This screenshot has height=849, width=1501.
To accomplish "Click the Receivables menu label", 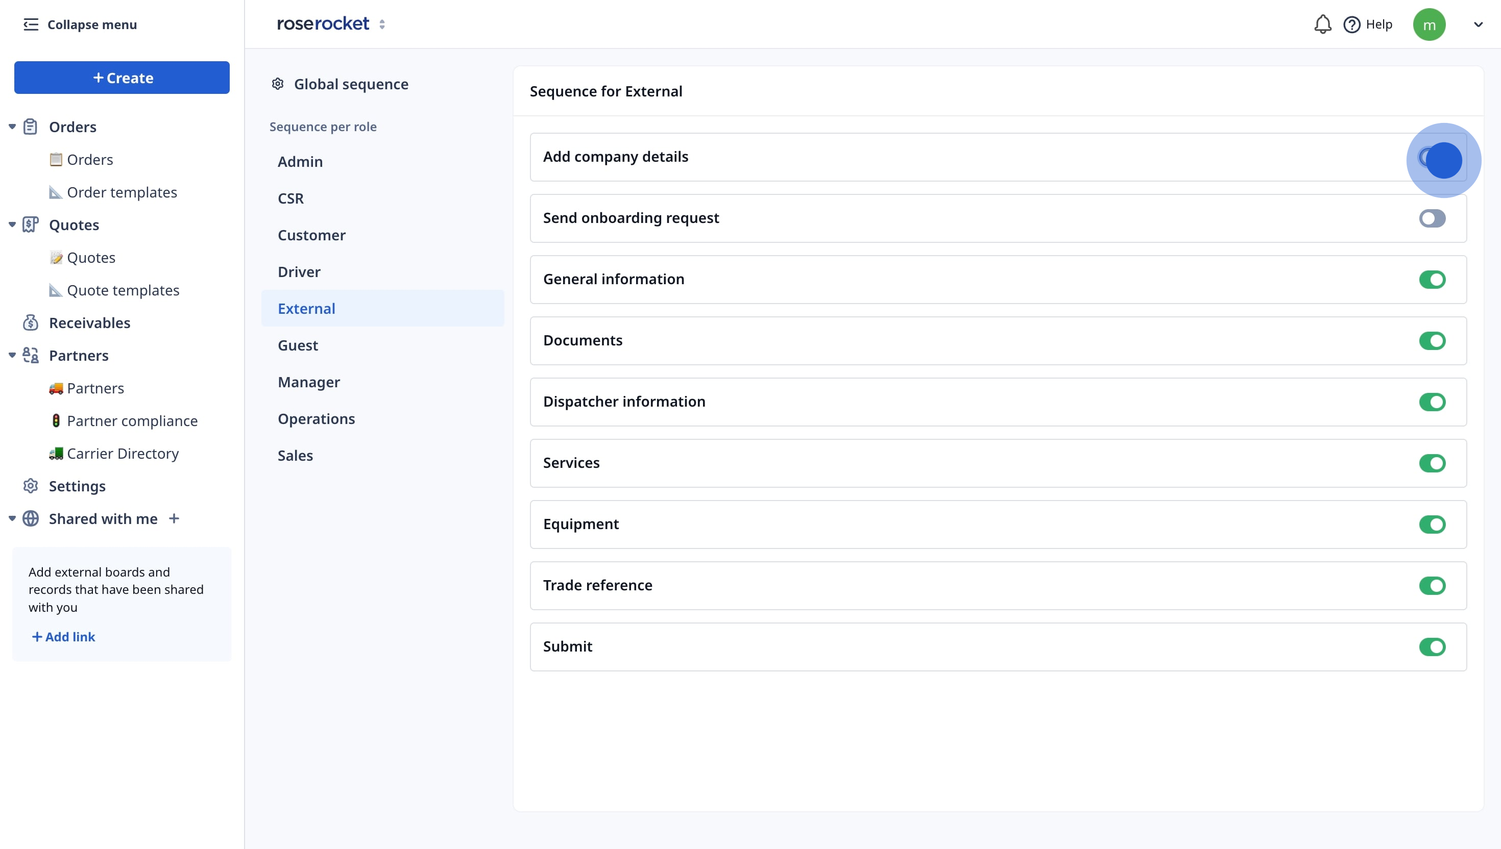I will pyautogui.click(x=89, y=322).
